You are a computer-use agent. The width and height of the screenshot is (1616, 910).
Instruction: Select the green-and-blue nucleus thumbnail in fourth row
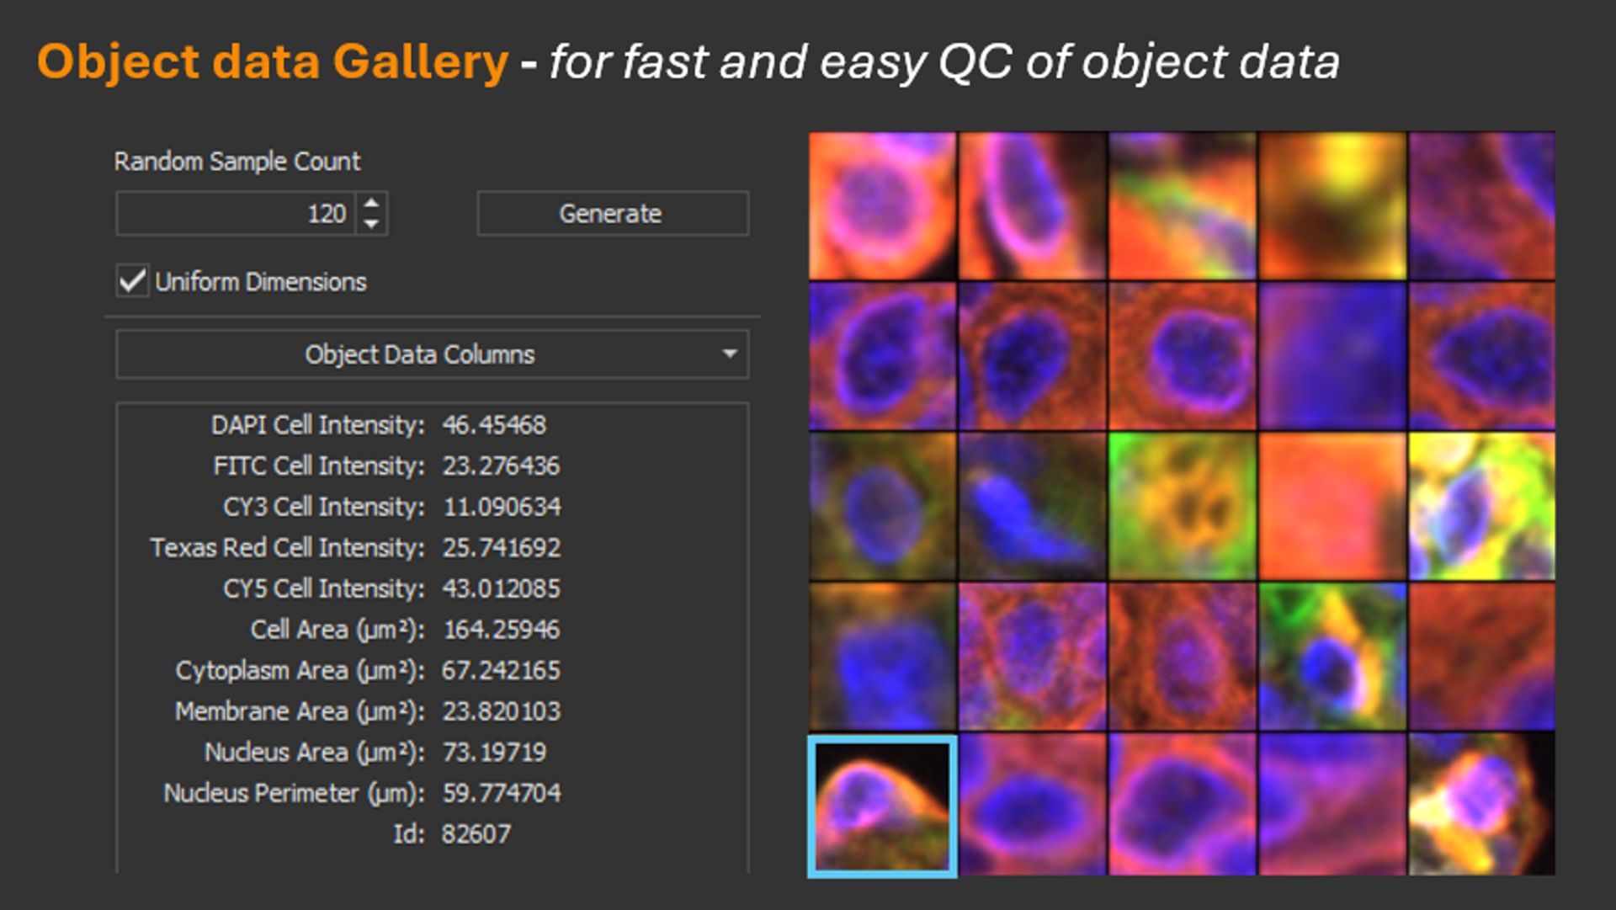[x=1332, y=656]
